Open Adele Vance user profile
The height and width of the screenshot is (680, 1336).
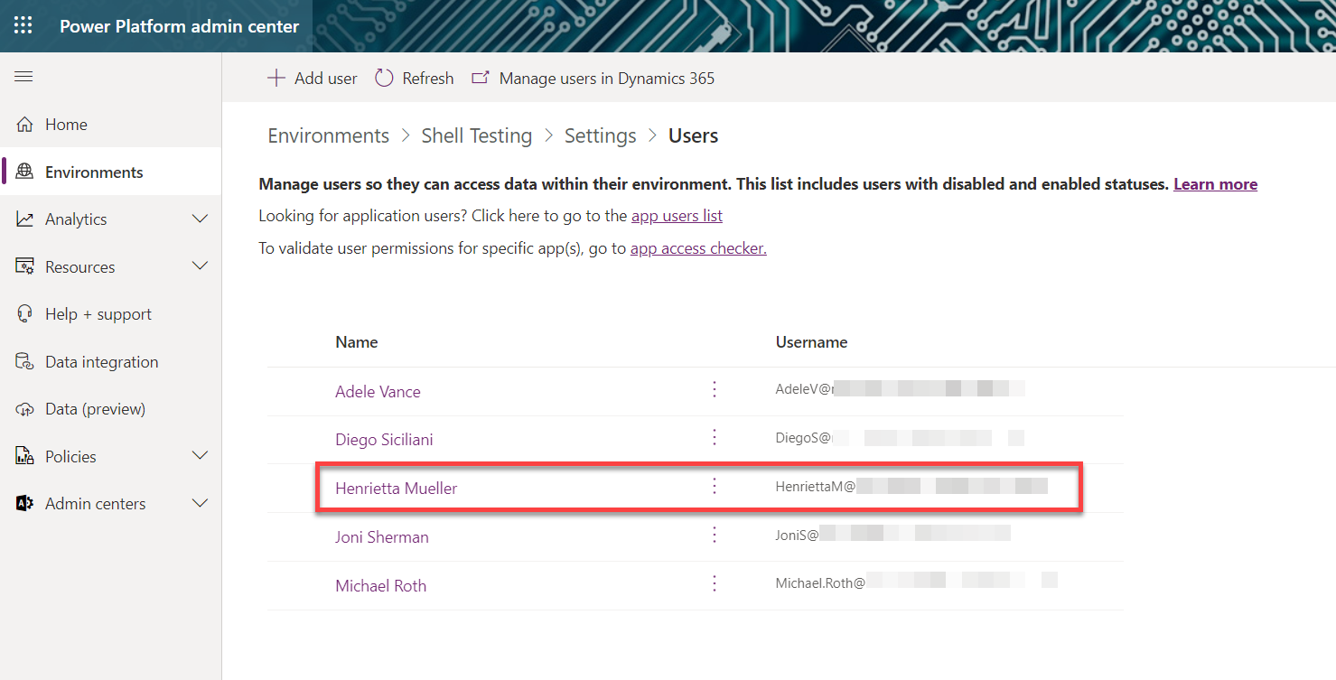(378, 391)
